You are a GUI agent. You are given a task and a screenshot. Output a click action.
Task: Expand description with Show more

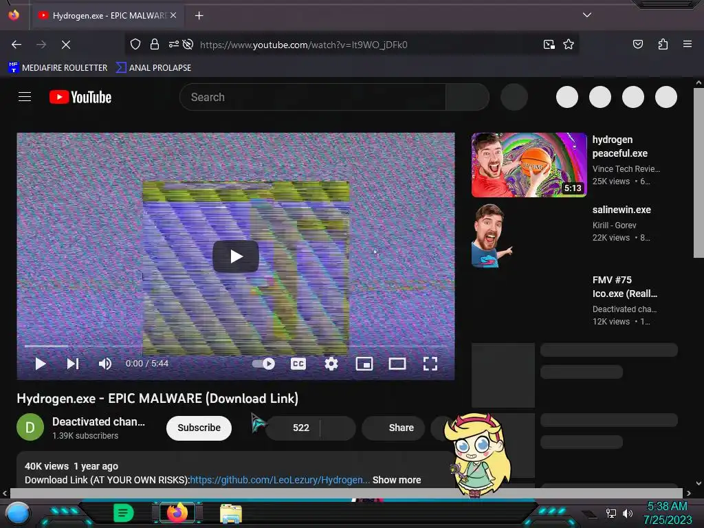397,480
